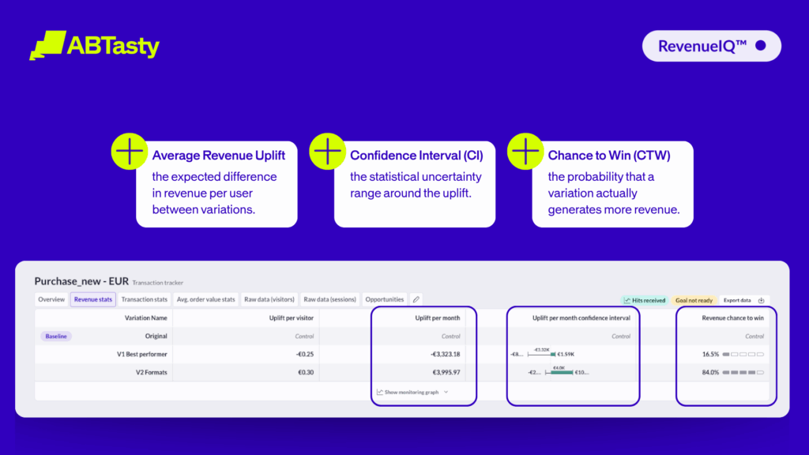Switch to Raw data (sessions) tab

click(330, 299)
